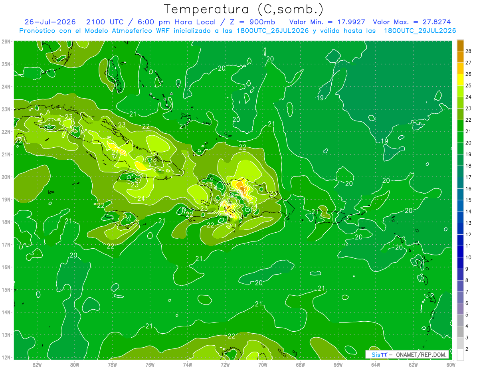Click the "Temperatura (C,somb.)" chart title

(x=244, y=9)
